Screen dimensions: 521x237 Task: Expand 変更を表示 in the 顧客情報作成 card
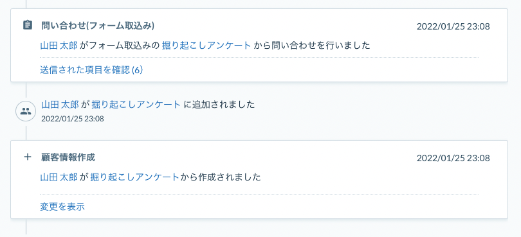(x=62, y=206)
